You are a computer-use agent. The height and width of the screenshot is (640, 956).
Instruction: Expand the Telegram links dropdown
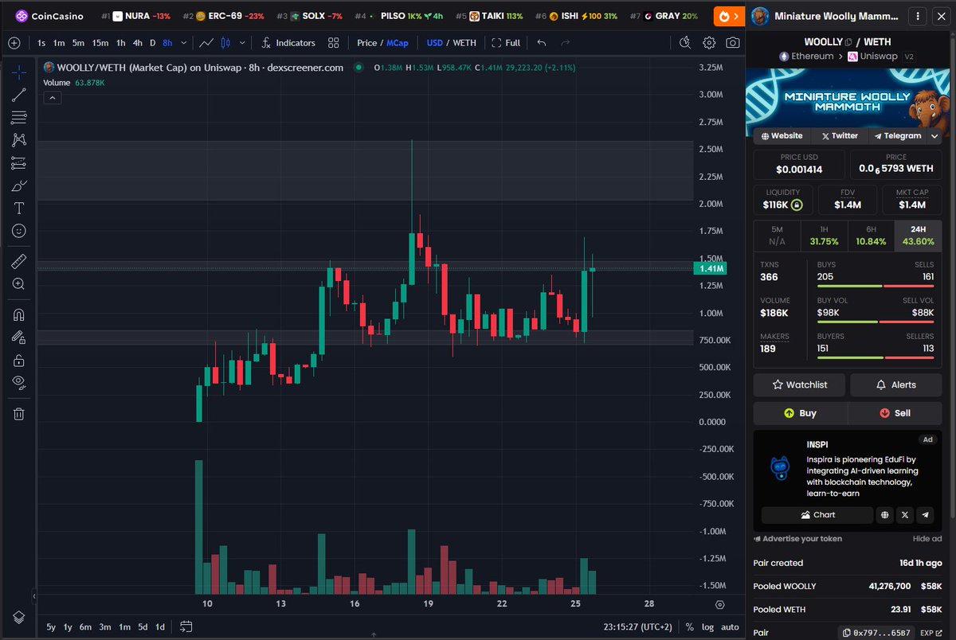[x=935, y=136]
